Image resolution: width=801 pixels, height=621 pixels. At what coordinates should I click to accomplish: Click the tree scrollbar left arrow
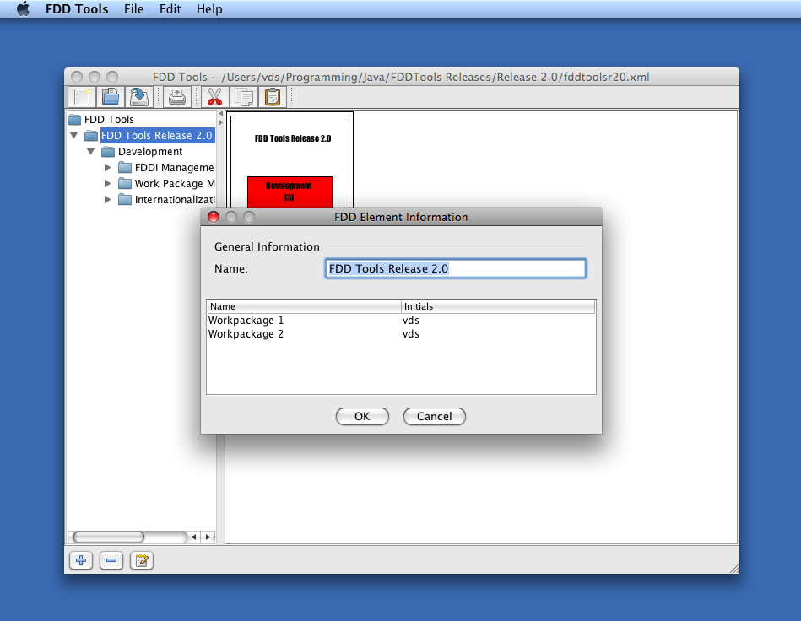pyautogui.click(x=193, y=537)
